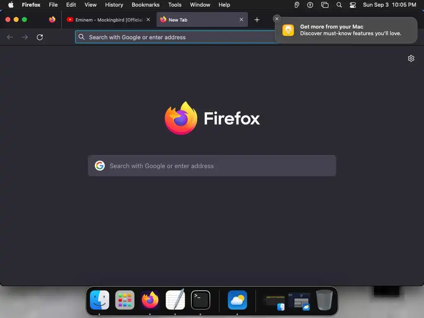Focus the toolbar address bar

[x=176, y=37]
